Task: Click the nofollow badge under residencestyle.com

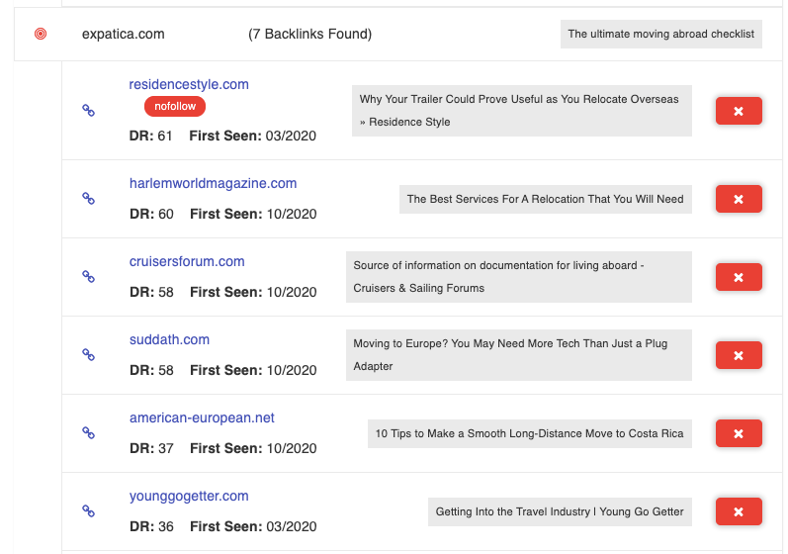Action: [175, 106]
